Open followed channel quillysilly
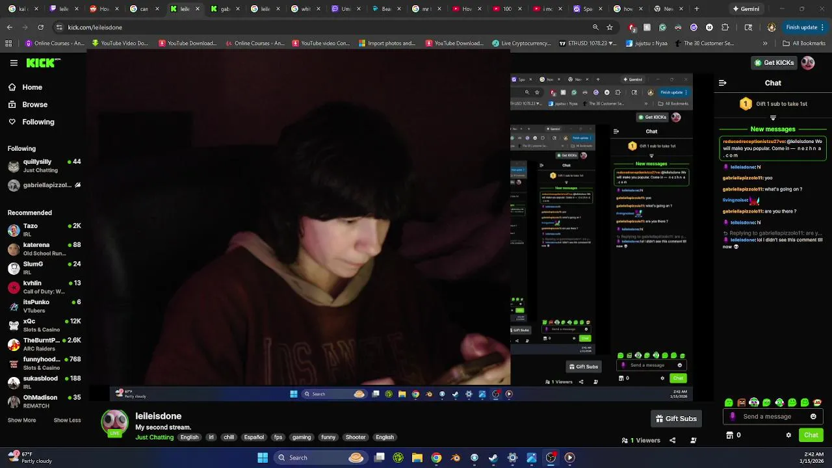Image resolution: width=832 pixels, height=468 pixels. (x=44, y=166)
